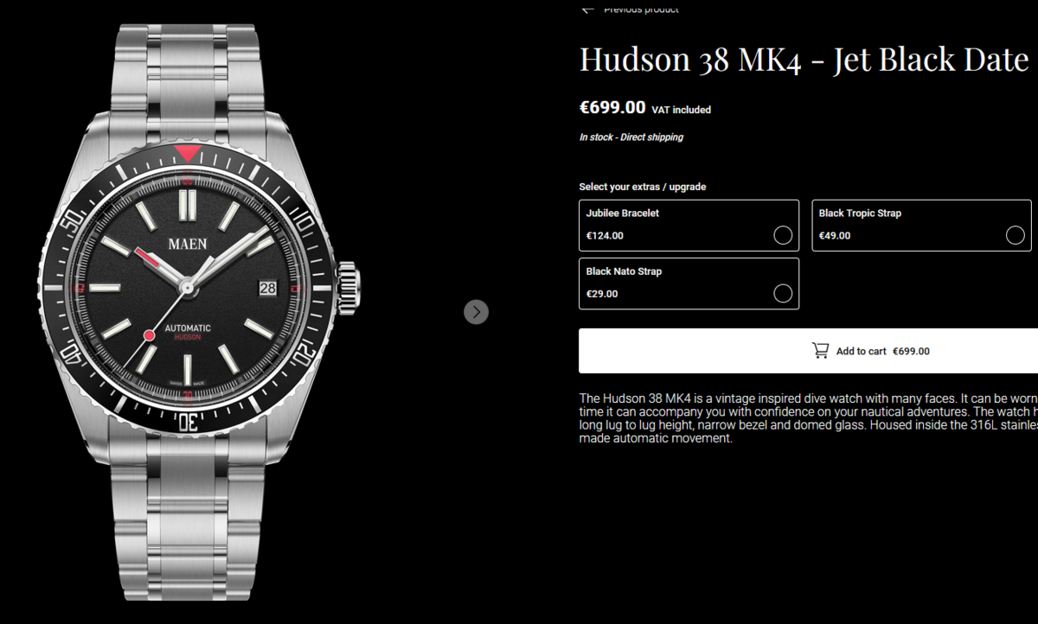This screenshot has height=624, width=1038.
Task: Open the Previous product link
Action: [x=641, y=9]
